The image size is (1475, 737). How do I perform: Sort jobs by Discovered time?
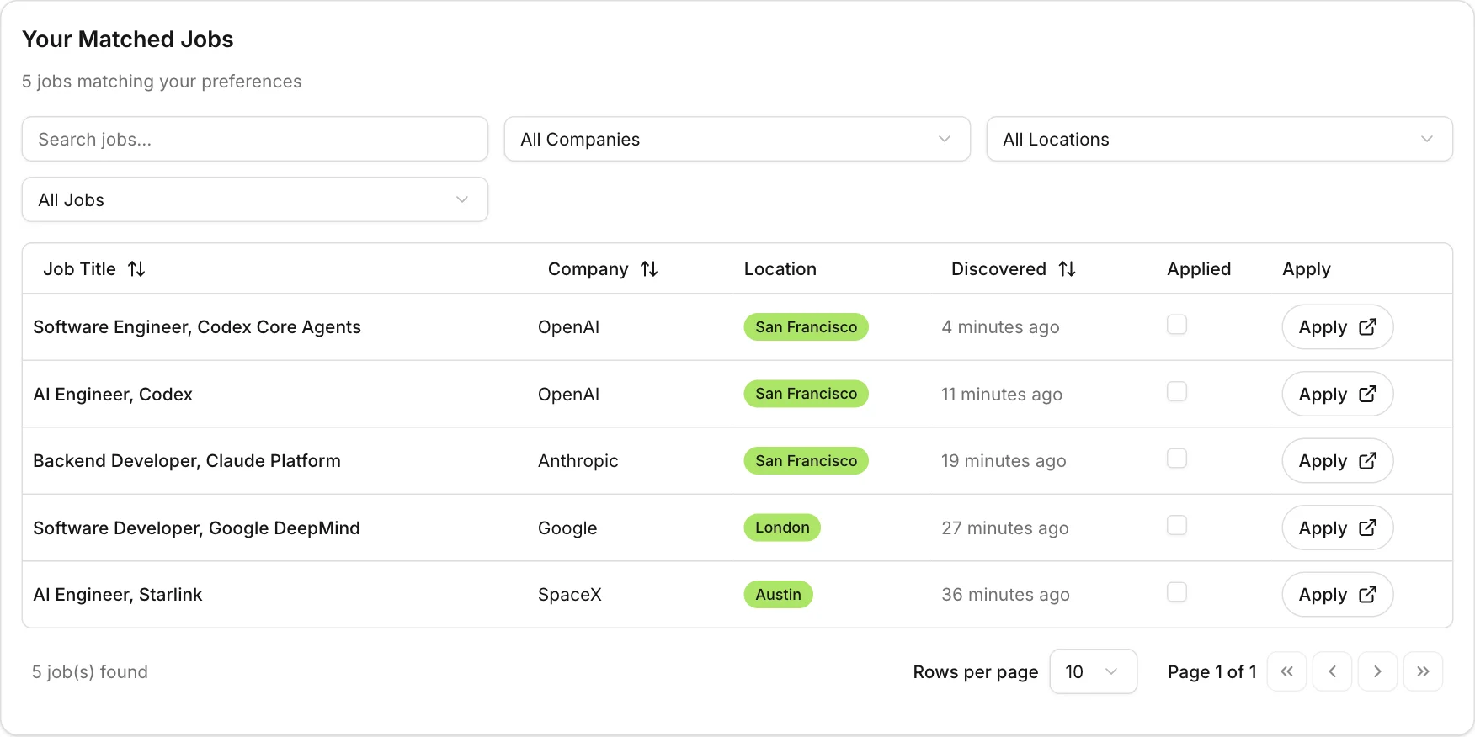(x=1014, y=269)
